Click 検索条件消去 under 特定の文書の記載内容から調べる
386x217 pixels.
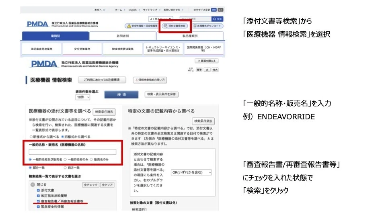pos(203,121)
